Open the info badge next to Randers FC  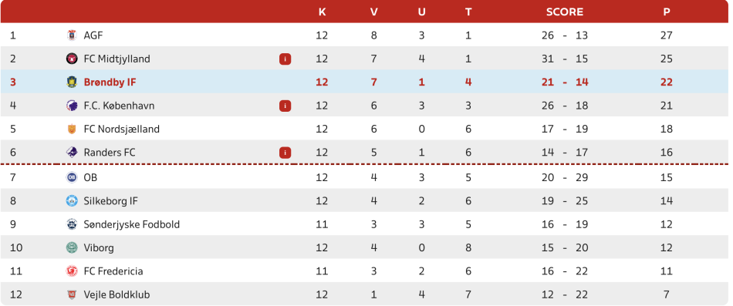coord(285,153)
